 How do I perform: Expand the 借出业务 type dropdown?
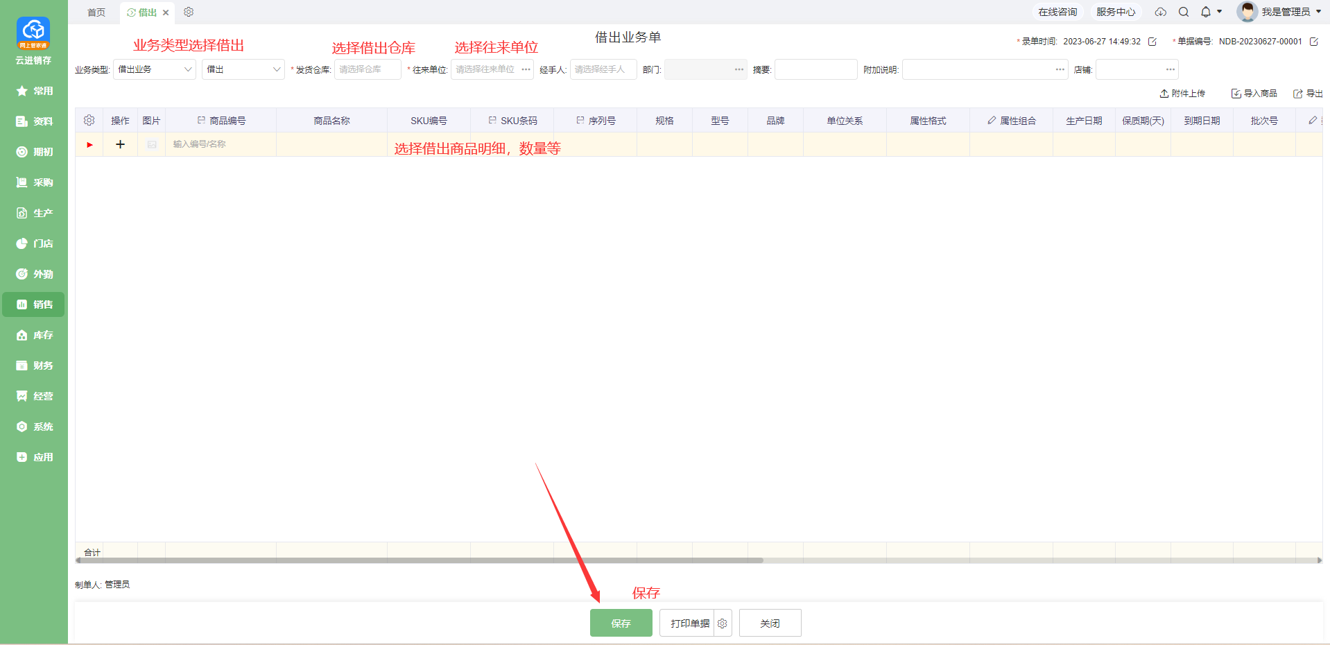click(155, 69)
